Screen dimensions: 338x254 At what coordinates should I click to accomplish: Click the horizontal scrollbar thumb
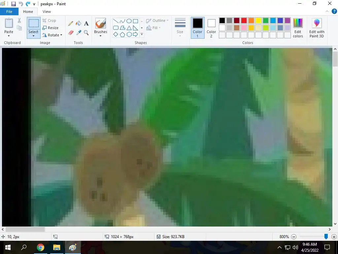pyautogui.click(x=25, y=230)
